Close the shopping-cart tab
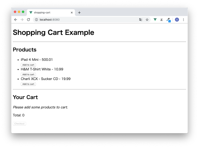This screenshot has width=199, height=148. tap(72, 12)
